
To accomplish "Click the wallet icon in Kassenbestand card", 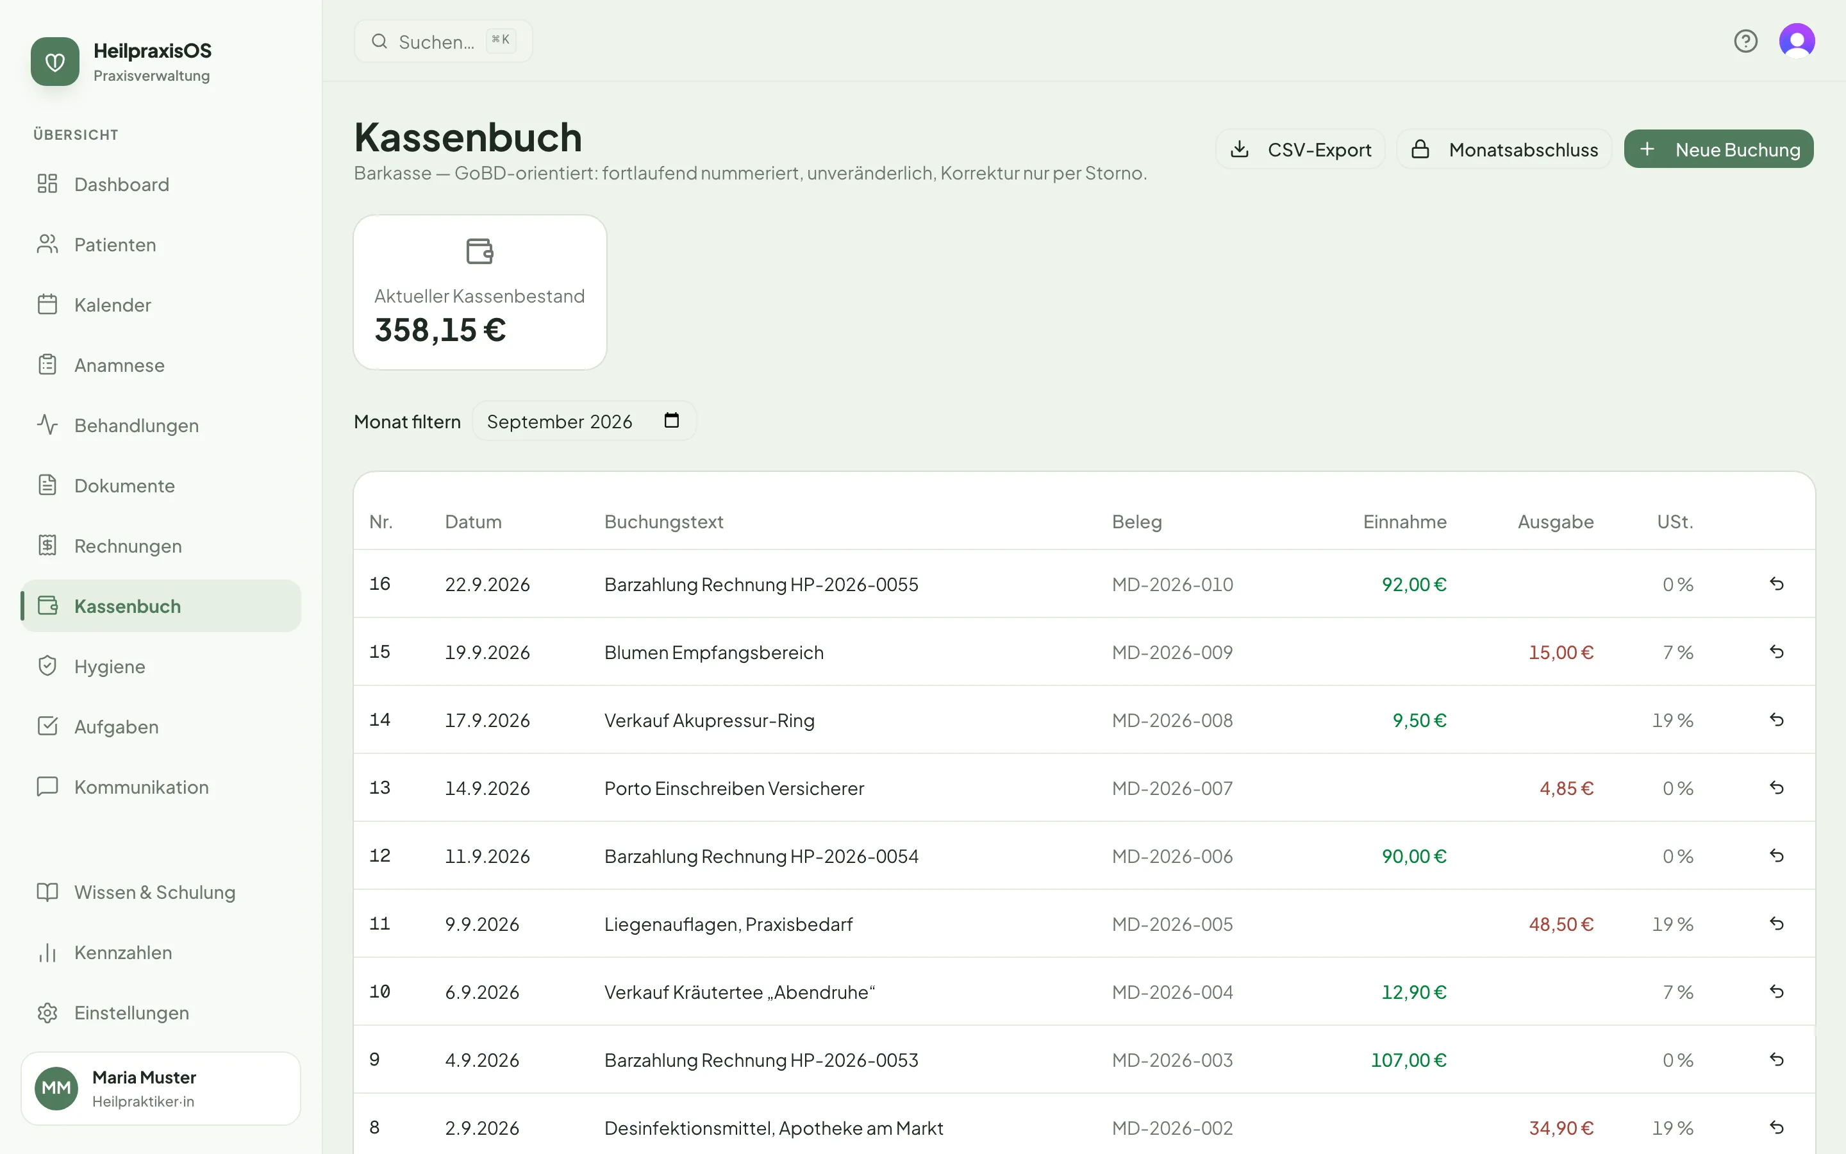I will pos(480,251).
